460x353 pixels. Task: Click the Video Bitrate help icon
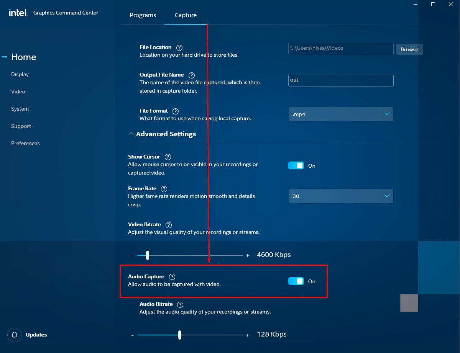[x=168, y=225]
